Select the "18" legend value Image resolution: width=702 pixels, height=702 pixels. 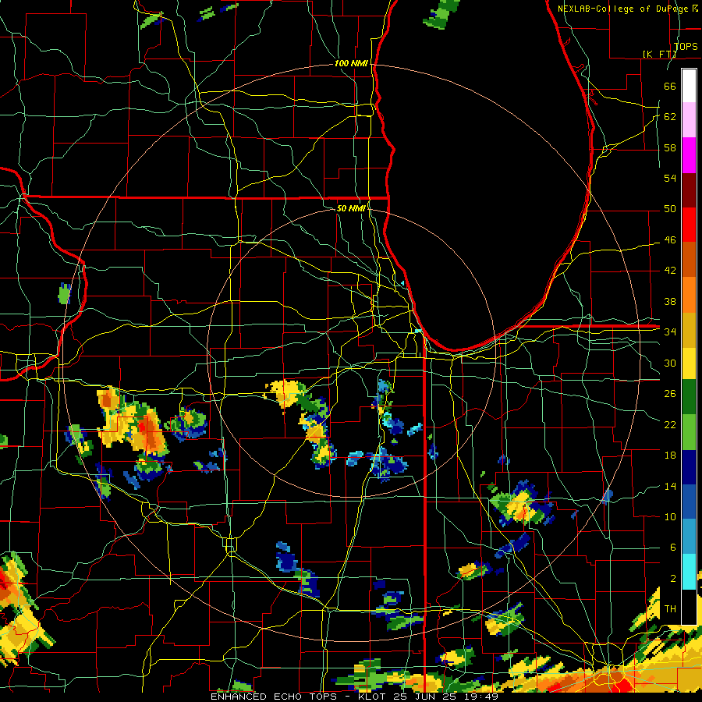[670, 456]
